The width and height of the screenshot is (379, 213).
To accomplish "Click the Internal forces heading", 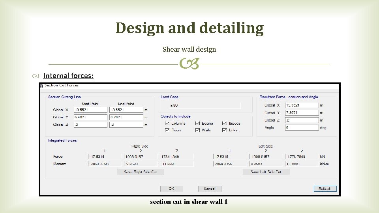I will 68,76.
